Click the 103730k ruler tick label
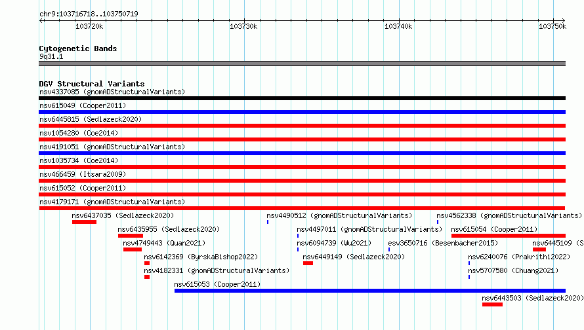This screenshot has height=330, width=584. click(243, 26)
